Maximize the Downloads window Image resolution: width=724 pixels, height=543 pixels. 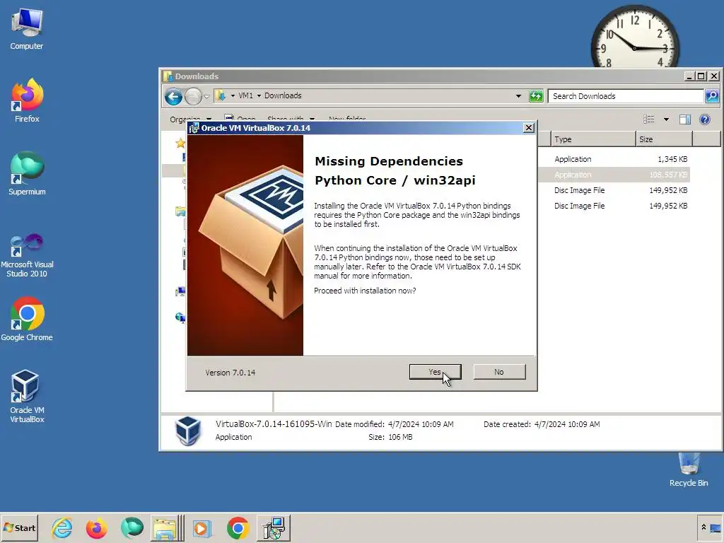point(701,76)
